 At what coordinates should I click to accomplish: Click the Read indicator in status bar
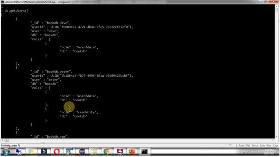pos(241,146)
